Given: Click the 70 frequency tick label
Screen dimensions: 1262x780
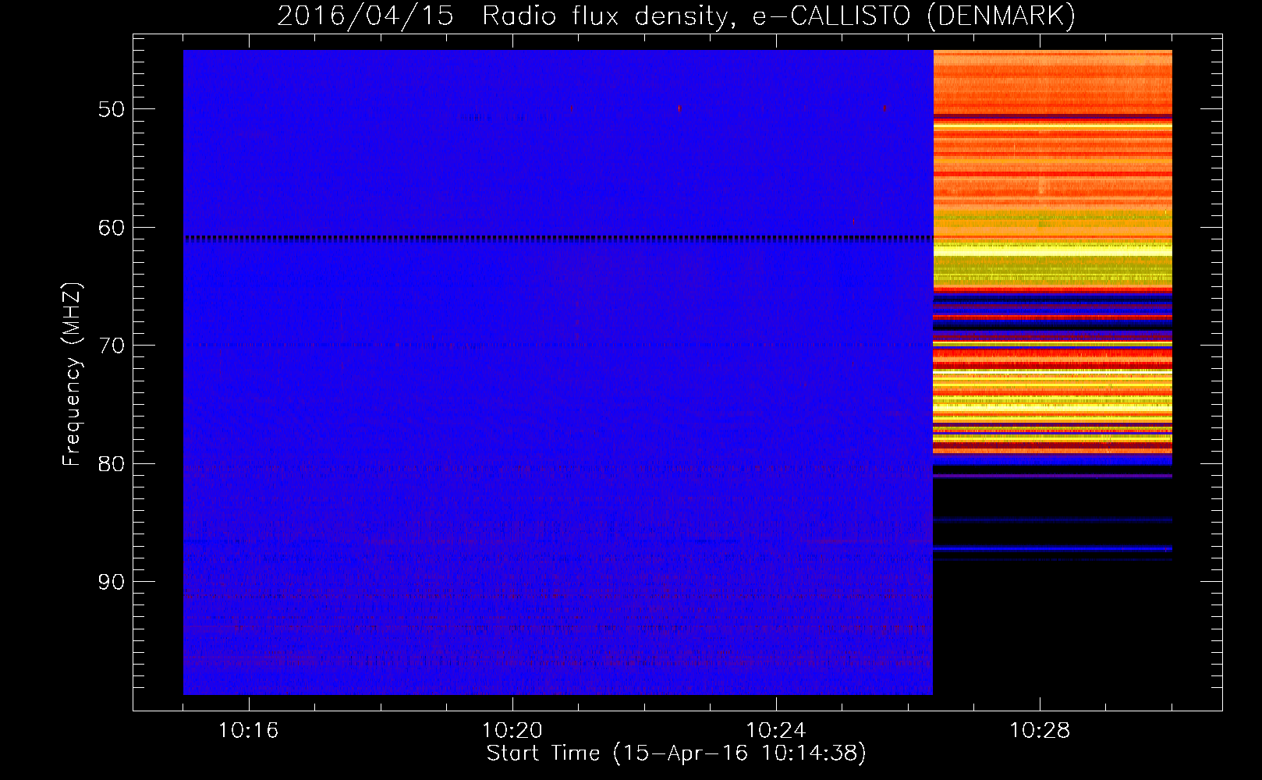Looking at the screenshot, I should 111,346.
